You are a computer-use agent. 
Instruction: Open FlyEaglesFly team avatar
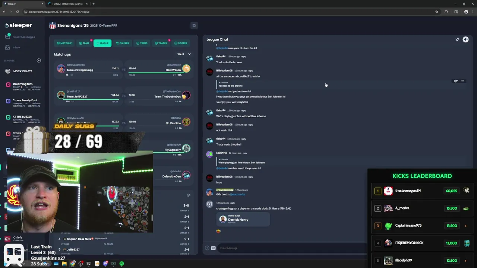pos(186,148)
